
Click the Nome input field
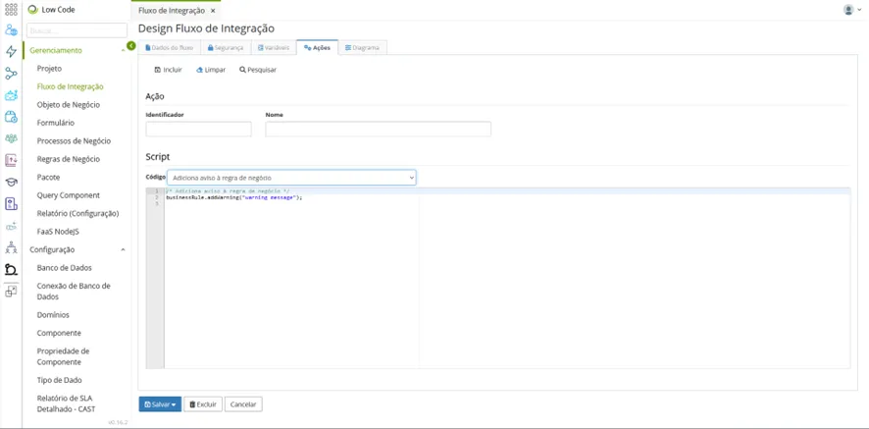click(378, 129)
